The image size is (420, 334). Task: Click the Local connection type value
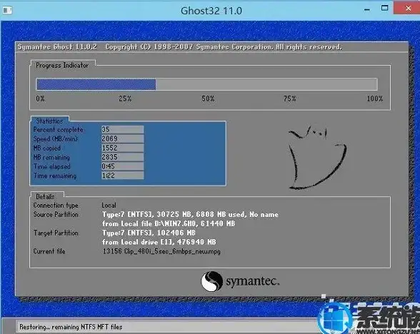109,206
